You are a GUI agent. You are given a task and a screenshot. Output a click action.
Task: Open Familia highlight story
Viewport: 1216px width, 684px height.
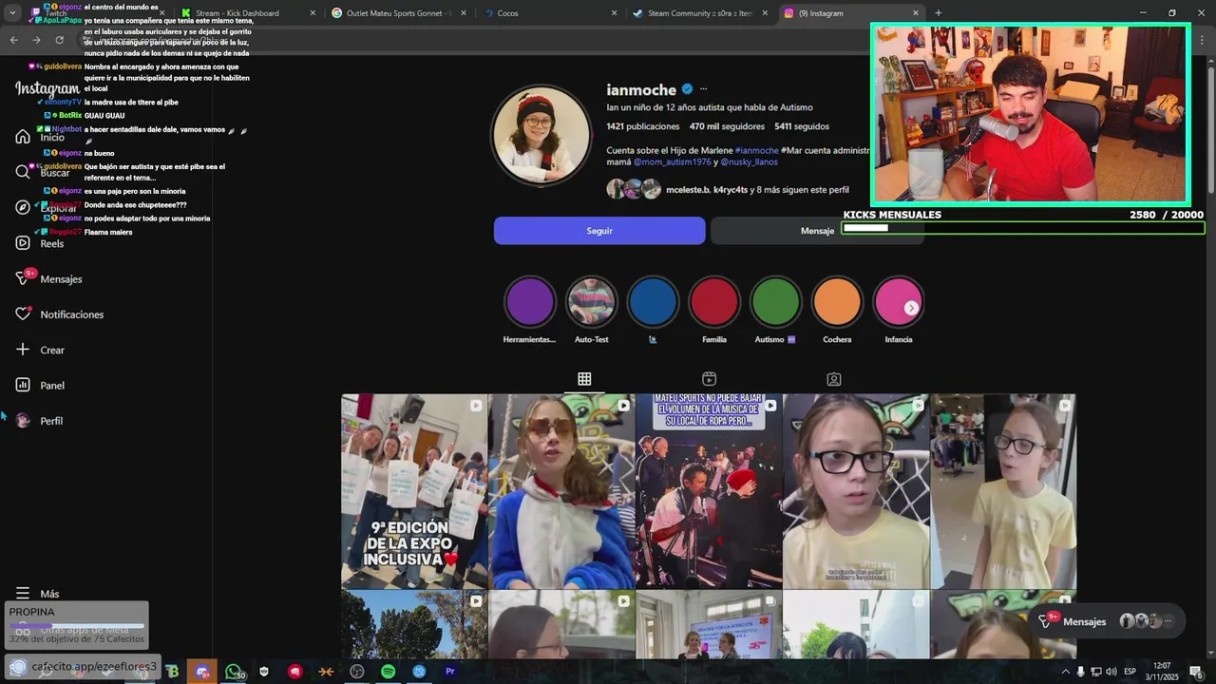pyautogui.click(x=714, y=302)
